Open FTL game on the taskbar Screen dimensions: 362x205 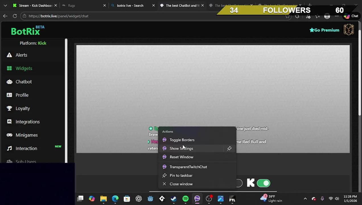point(232,199)
